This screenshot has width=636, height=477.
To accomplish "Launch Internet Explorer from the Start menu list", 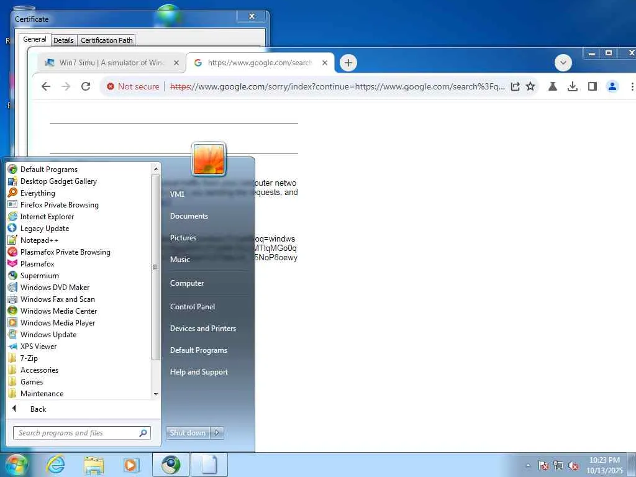I will coord(41,217).
